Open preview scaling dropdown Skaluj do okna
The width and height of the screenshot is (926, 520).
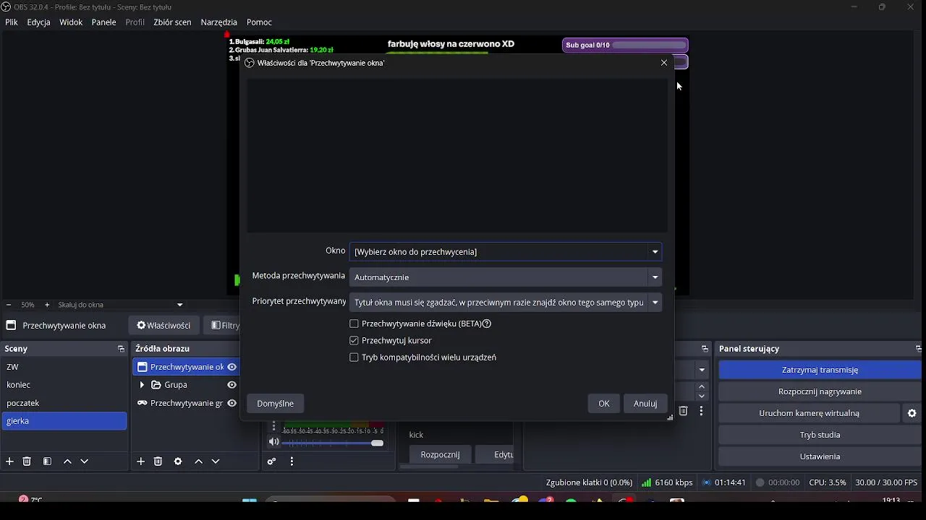120,305
